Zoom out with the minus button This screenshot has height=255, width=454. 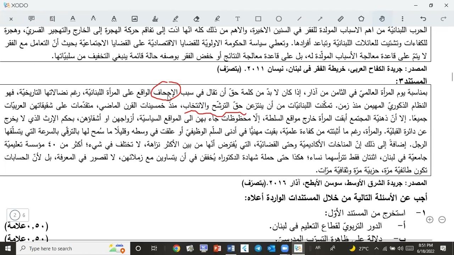tap(442, 220)
